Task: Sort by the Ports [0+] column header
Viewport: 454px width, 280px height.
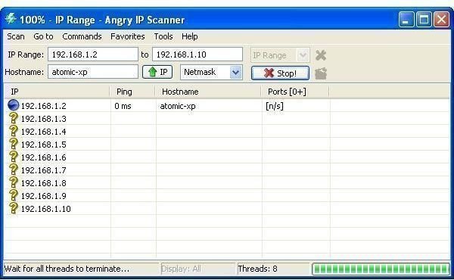Action: click(295, 92)
